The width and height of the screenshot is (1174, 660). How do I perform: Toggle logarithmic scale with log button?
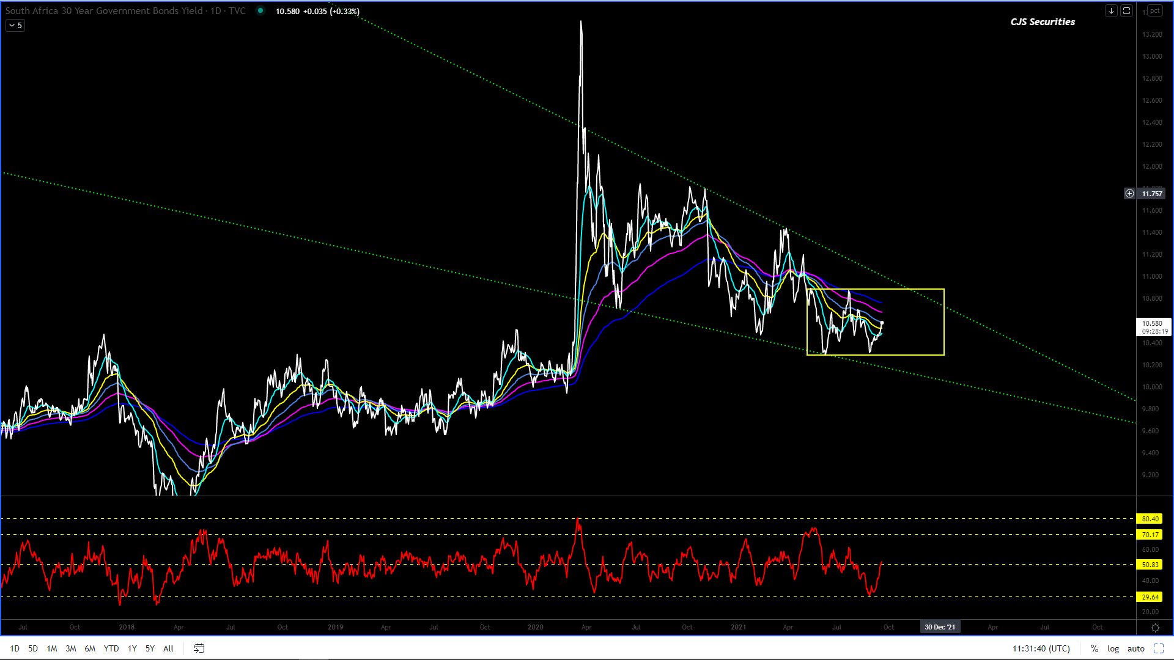pyautogui.click(x=1113, y=648)
